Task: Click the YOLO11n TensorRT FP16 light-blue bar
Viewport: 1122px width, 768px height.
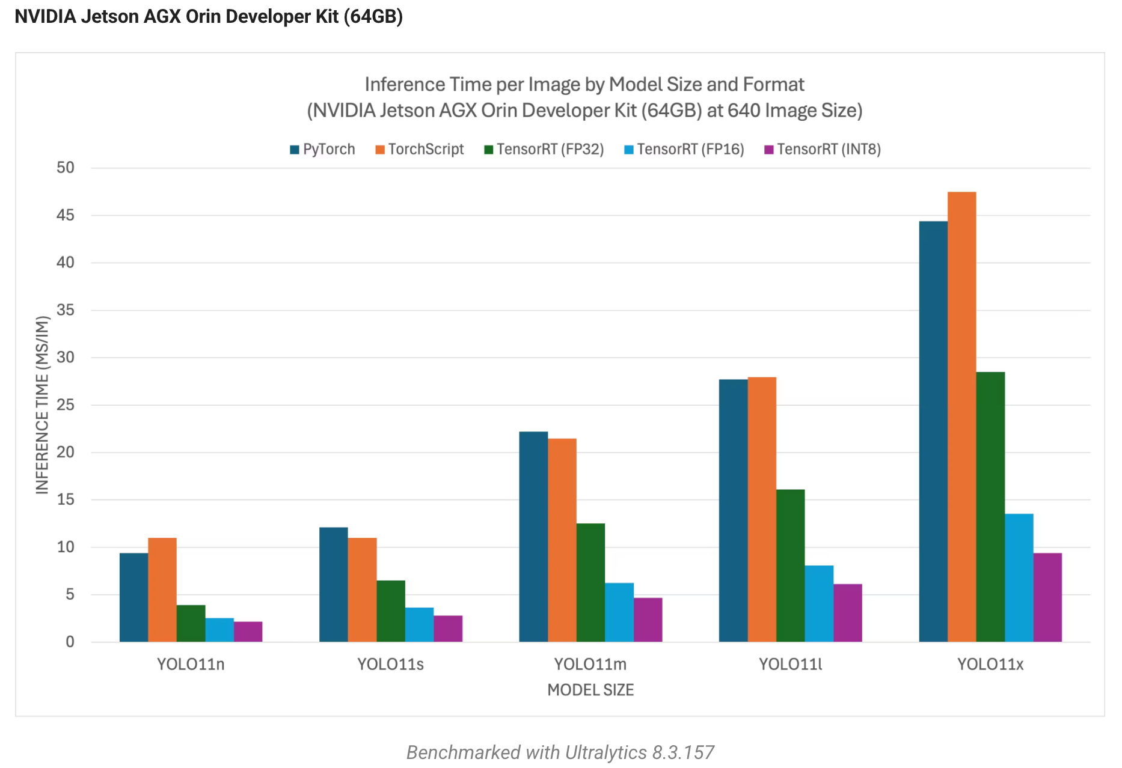Action: click(219, 630)
